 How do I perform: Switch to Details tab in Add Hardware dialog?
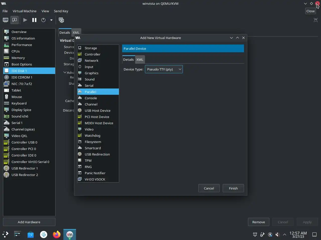[x=128, y=59]
